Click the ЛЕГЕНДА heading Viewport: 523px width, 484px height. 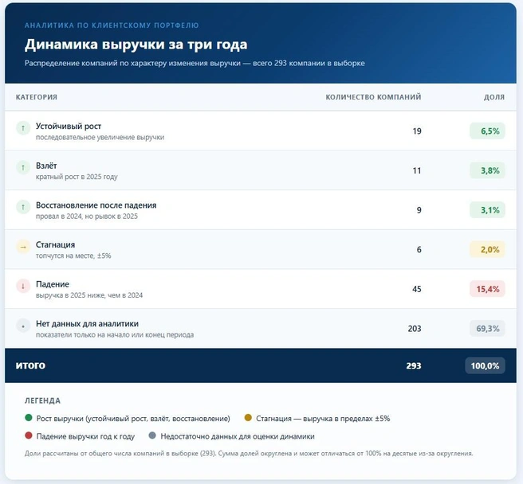tap(42, 400)
